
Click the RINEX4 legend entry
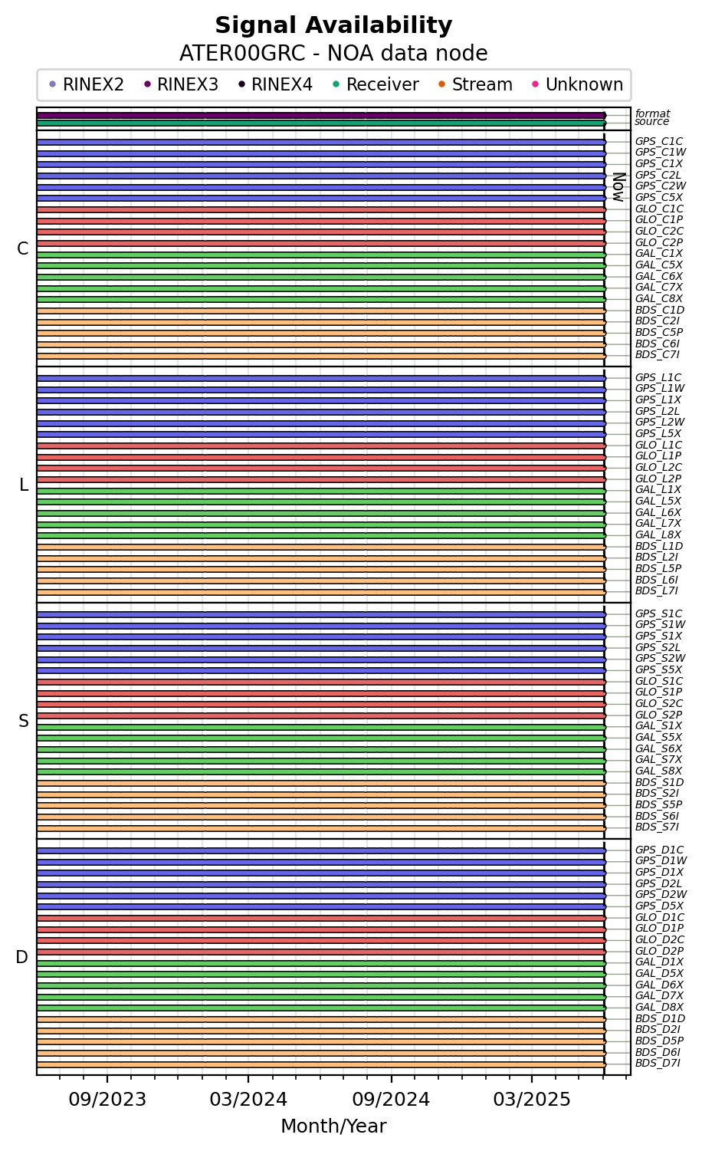coord(274,85)
